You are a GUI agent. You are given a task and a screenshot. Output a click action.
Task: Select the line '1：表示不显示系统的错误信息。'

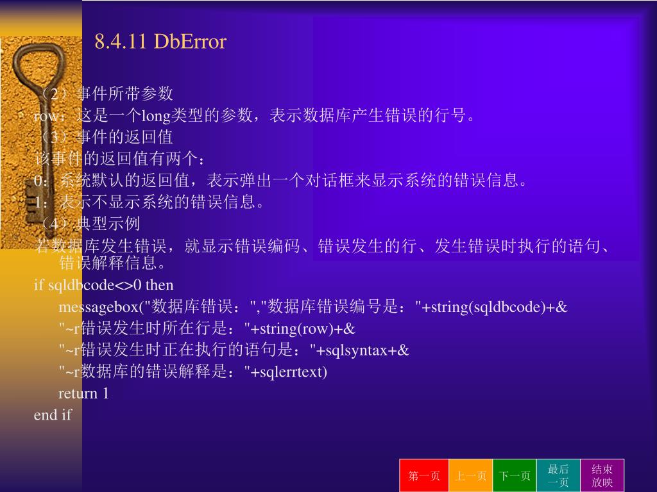[149, 202]
